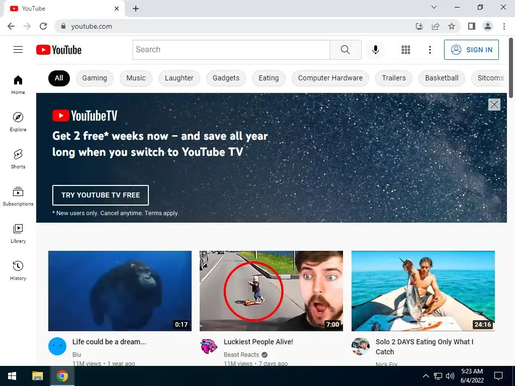
Task: Click the search magnifier button
Action: 345,50
